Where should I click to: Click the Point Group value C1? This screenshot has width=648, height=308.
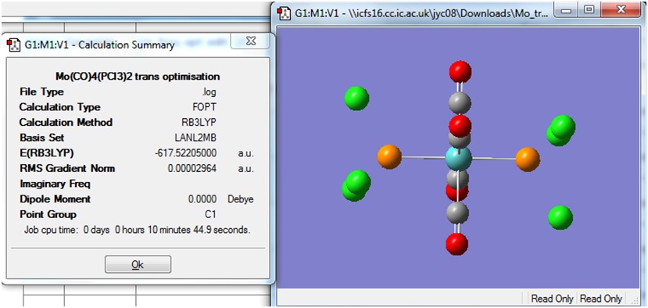pos(210,214)
